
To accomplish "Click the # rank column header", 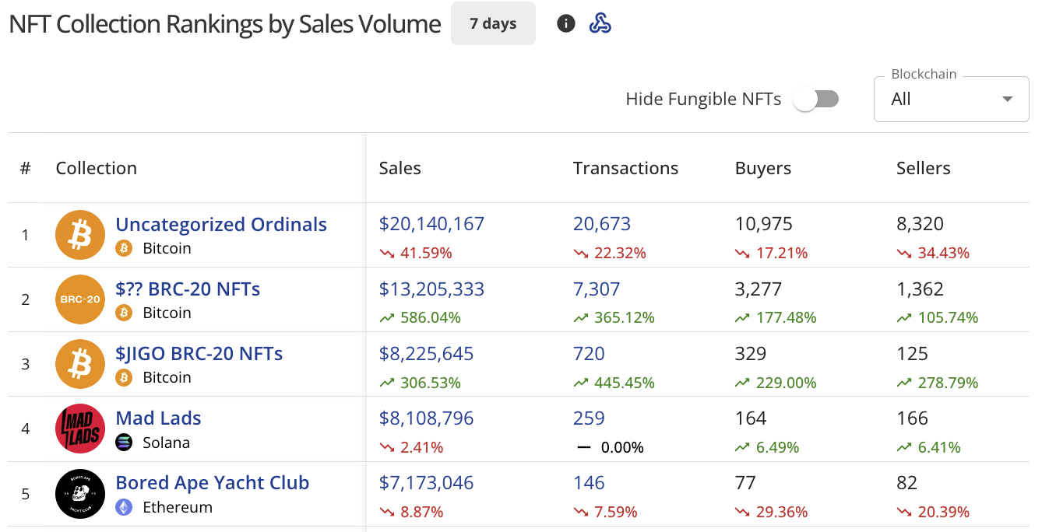I will pyautogui.click(x=26, y=168).
